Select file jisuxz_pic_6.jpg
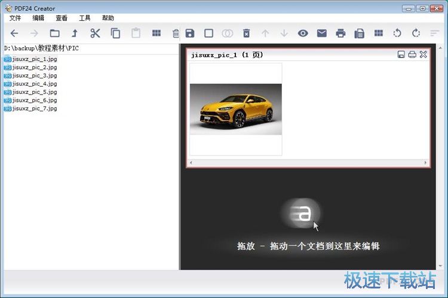The width and height of the screenshot is (448, 298). 30,101
